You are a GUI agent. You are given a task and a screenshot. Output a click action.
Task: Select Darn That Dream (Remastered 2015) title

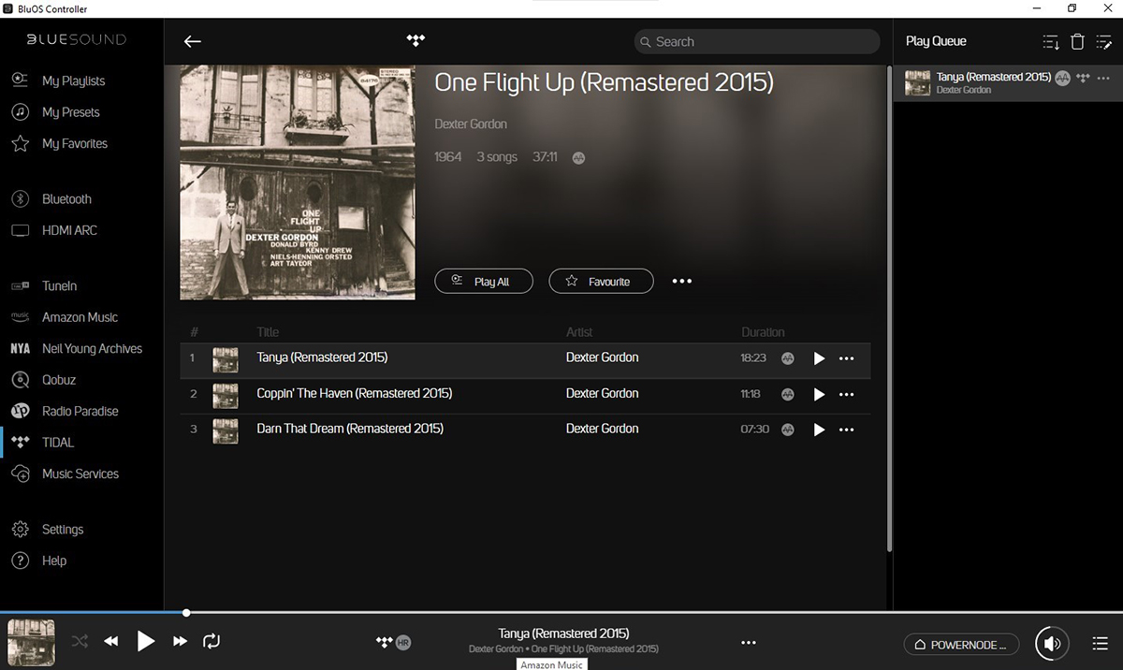(x=350, y=429)
